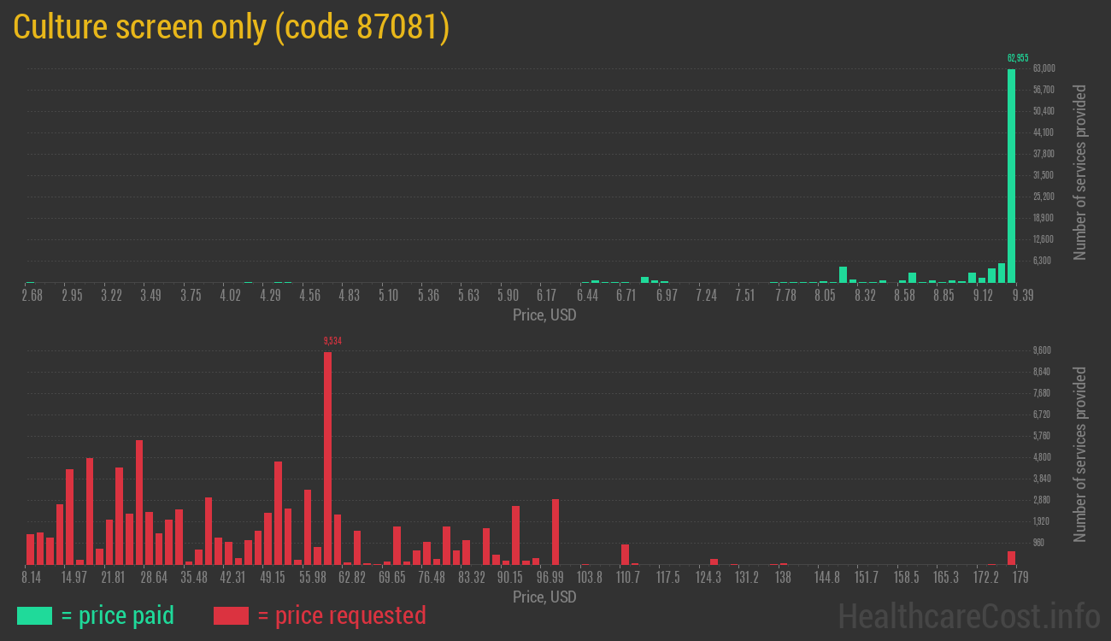Click the 9,534 value label above red bar
Screen dimensions: 1111x641
(x=332, y=341)
